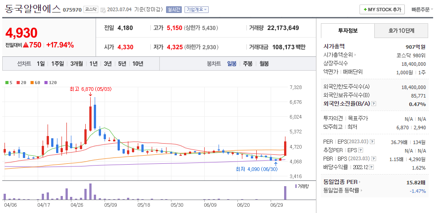Screen dimensions: 434x213
Task: Click the 동일업종 등락률 arrow icon
Action: click(361, 191)
